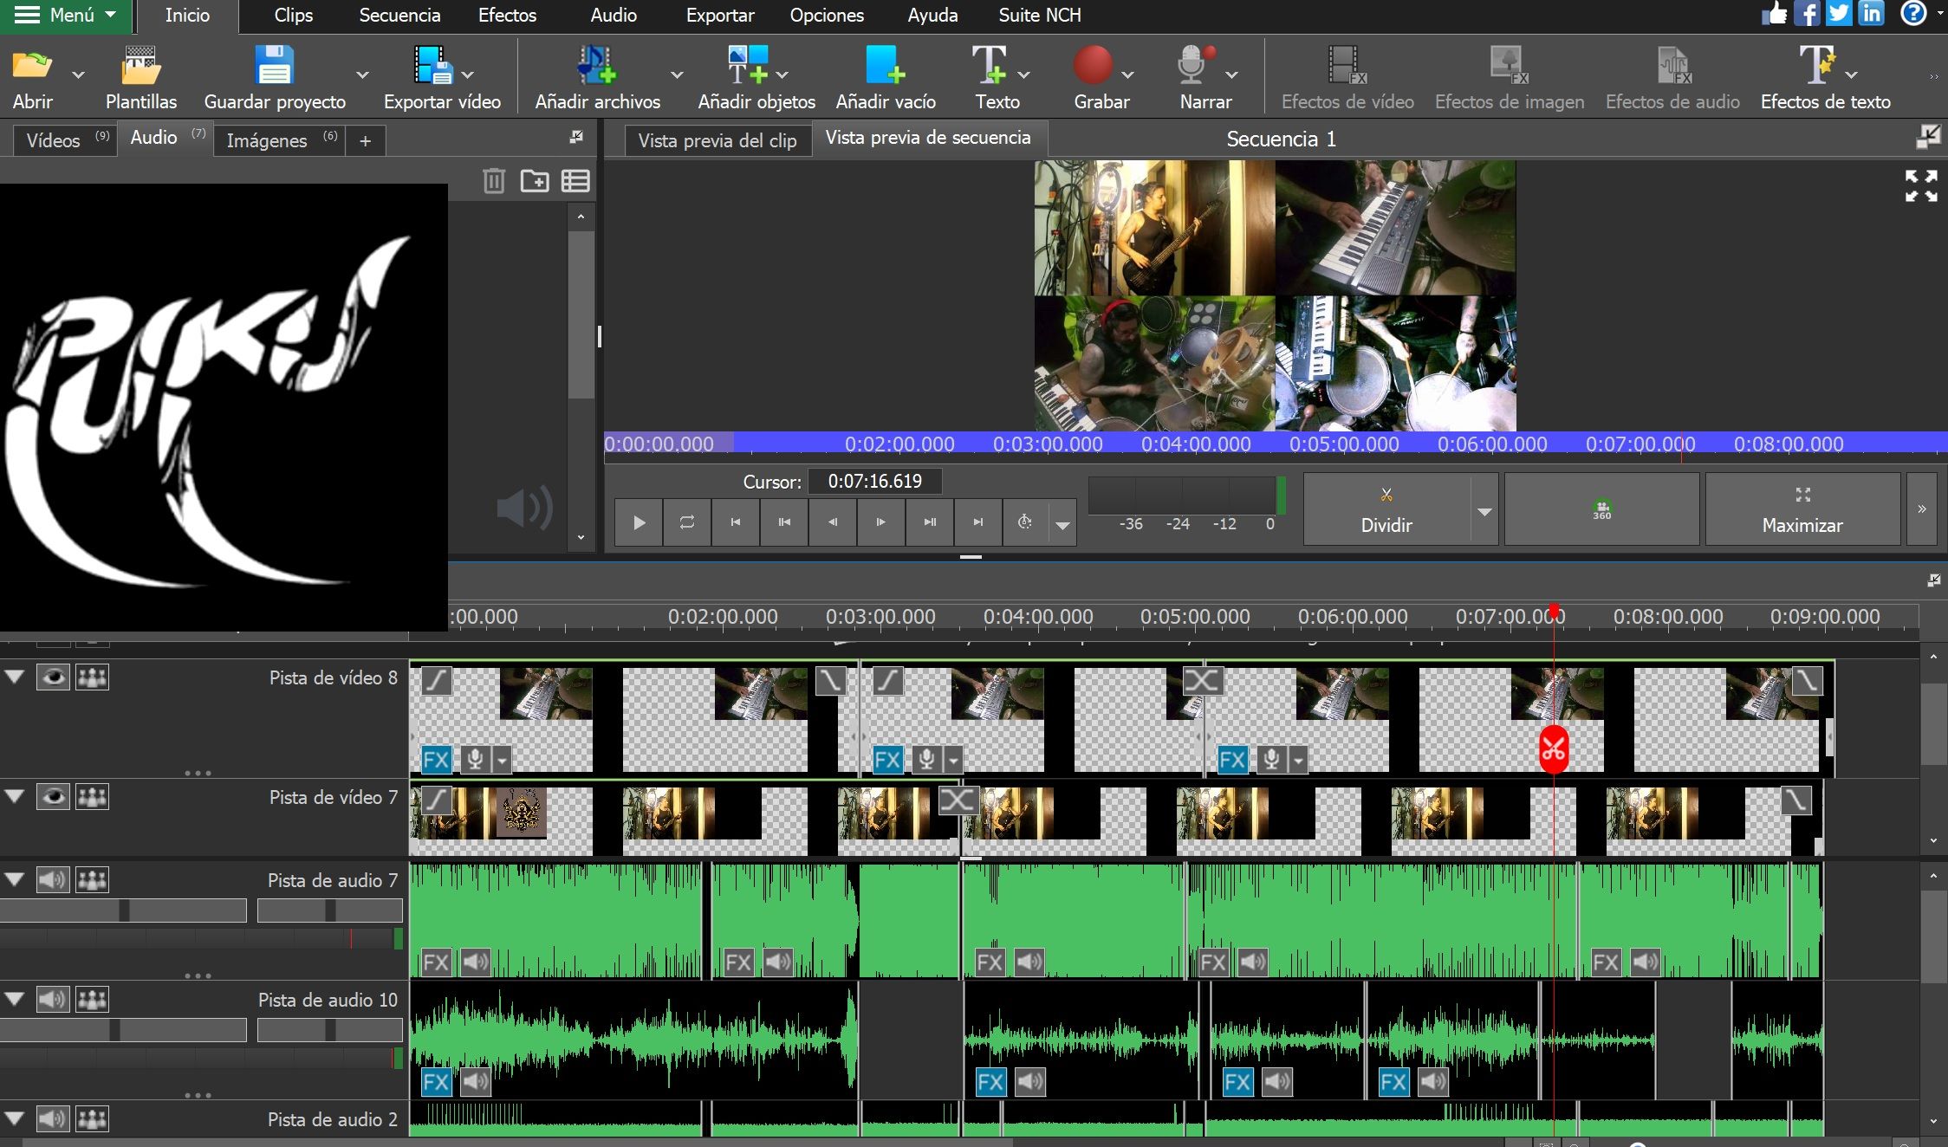Mute Pista de audio 7 speaker toggle

52,880
